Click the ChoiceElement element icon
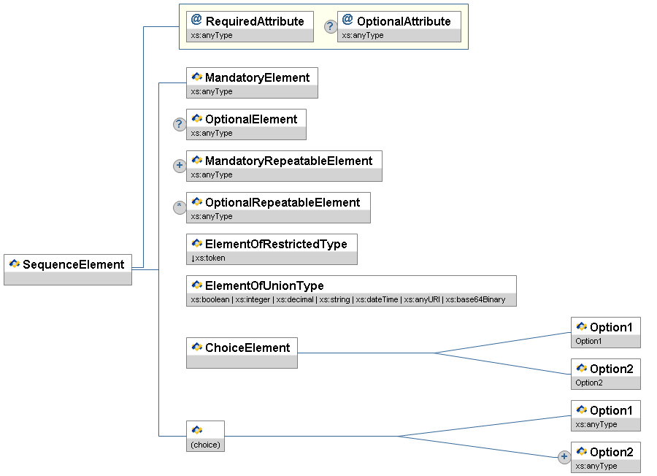 tap(196, 348)
